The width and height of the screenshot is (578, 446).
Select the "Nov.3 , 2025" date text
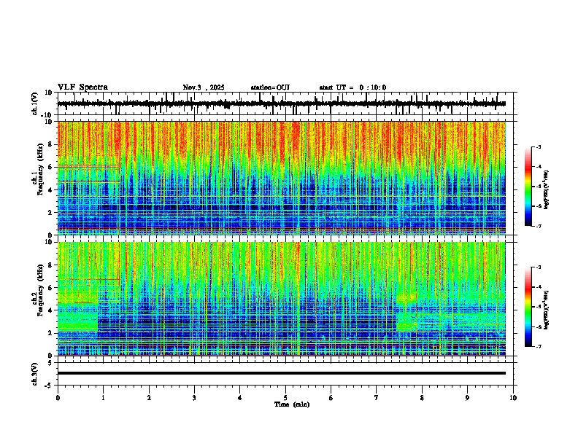coord(204,87)
